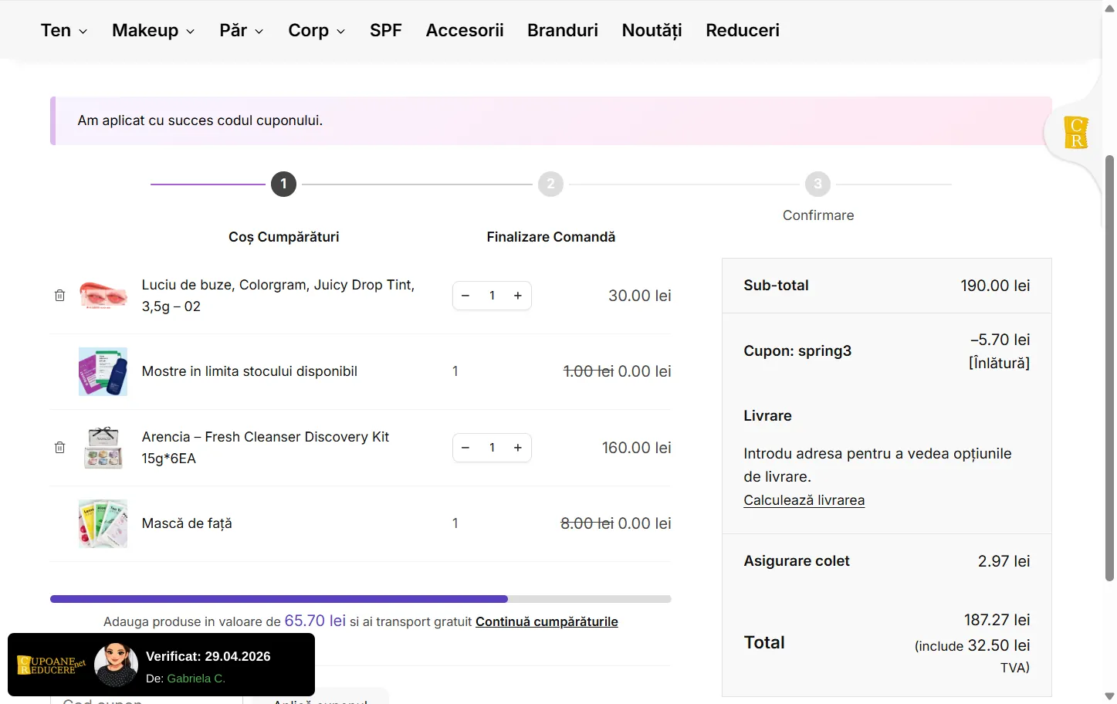
Task: Select step 2 Finalizare Comandă circle
Action: coord(550,184)
